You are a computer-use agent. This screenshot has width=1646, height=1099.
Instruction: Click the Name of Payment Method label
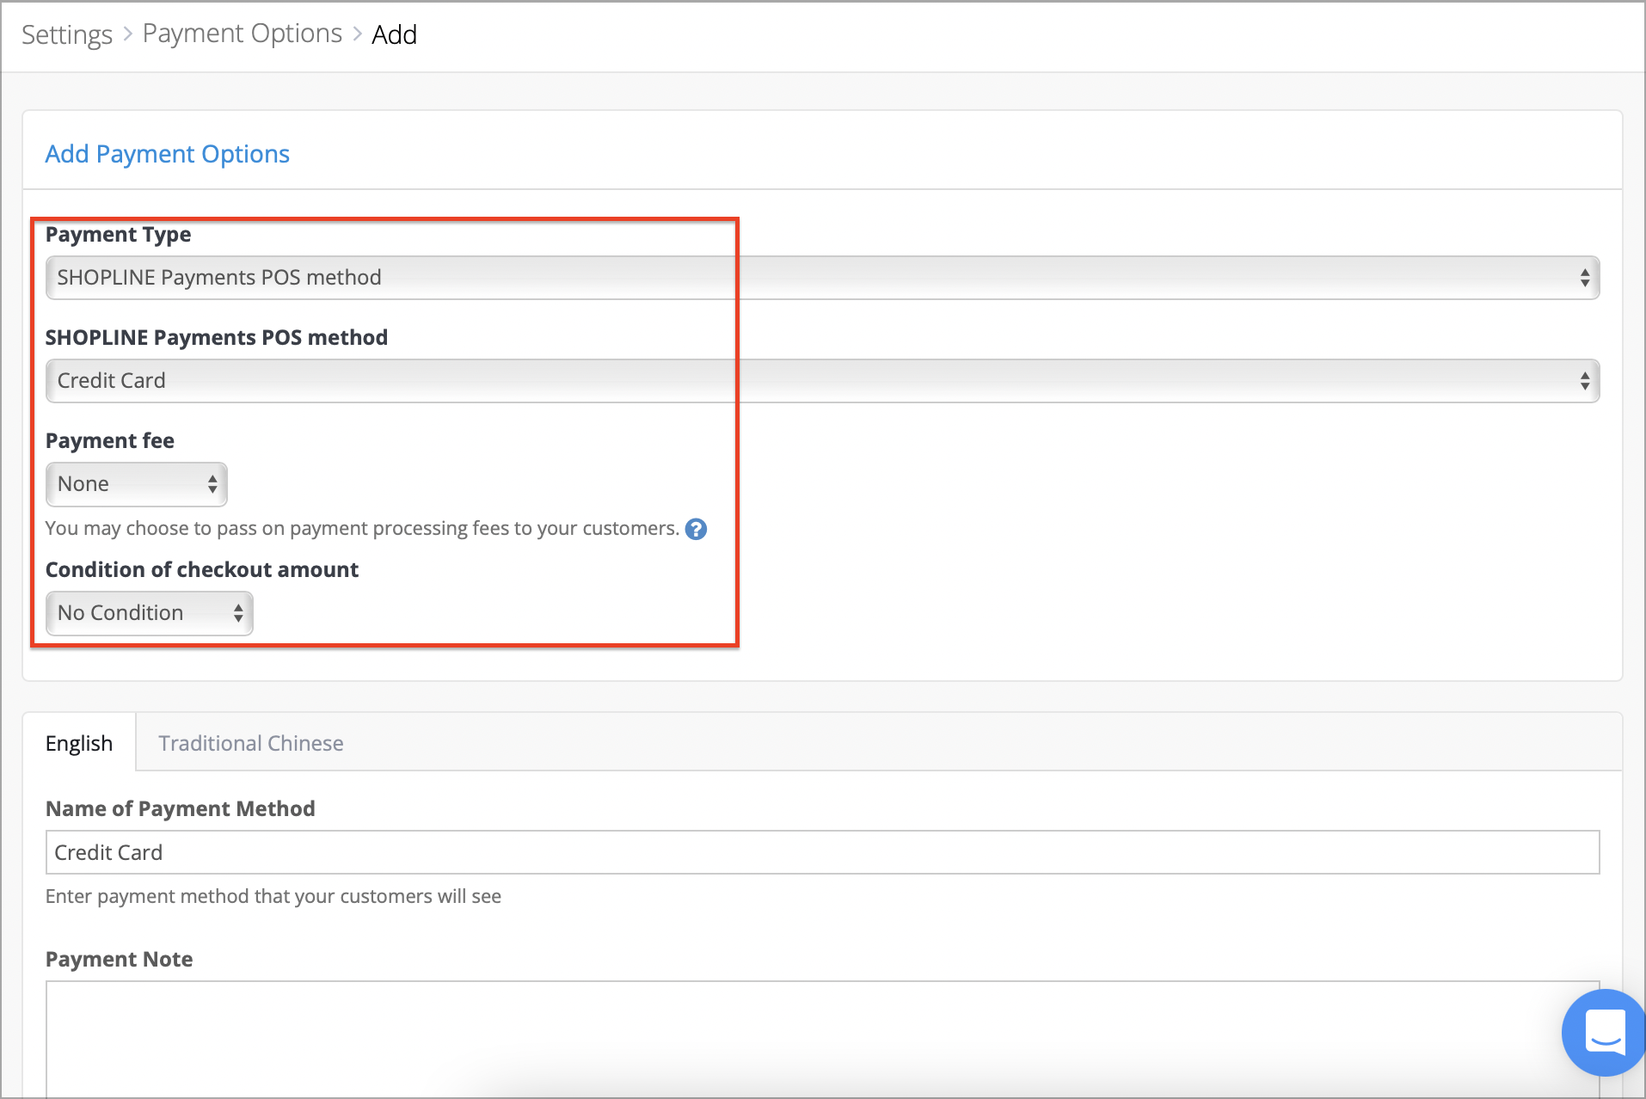(x=181, y=808)
